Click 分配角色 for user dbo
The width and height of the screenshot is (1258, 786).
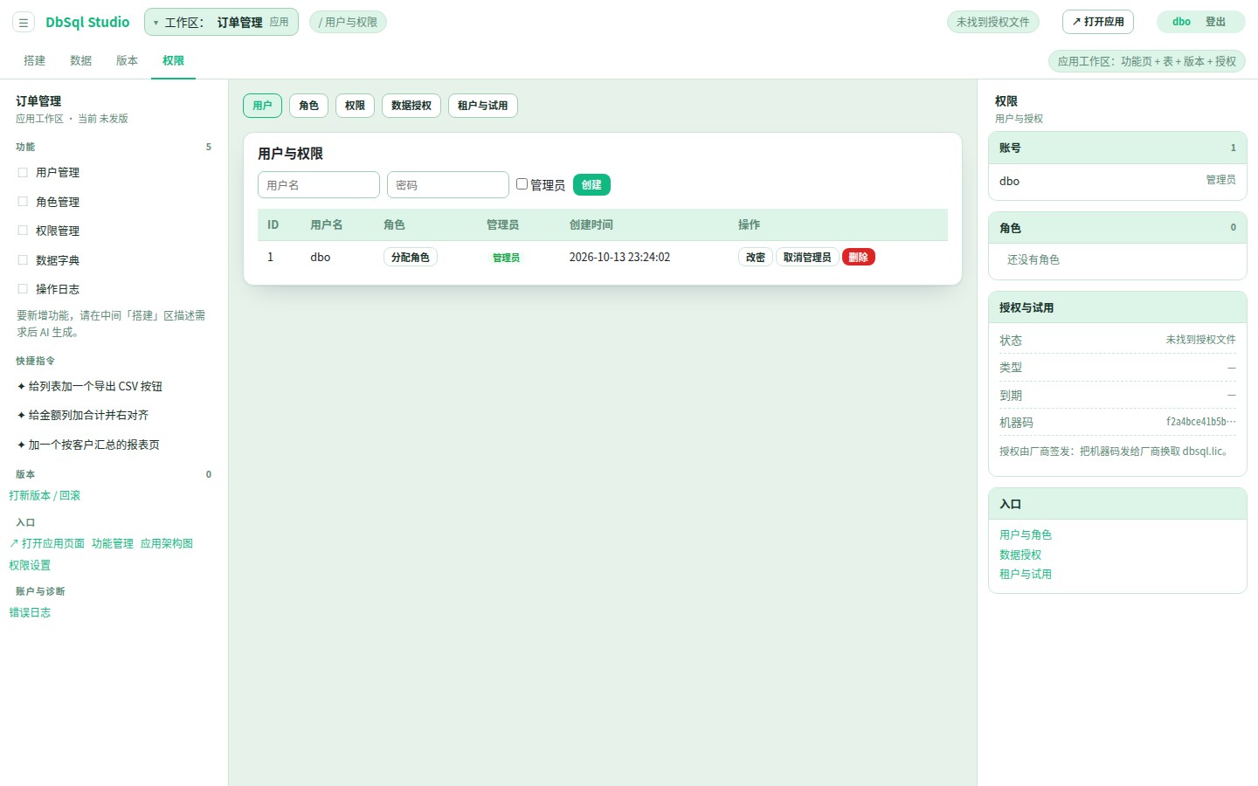411,258
